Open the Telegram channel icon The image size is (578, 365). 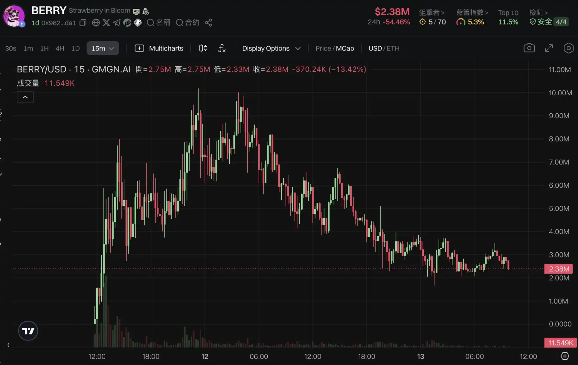[x=117, y=23]
